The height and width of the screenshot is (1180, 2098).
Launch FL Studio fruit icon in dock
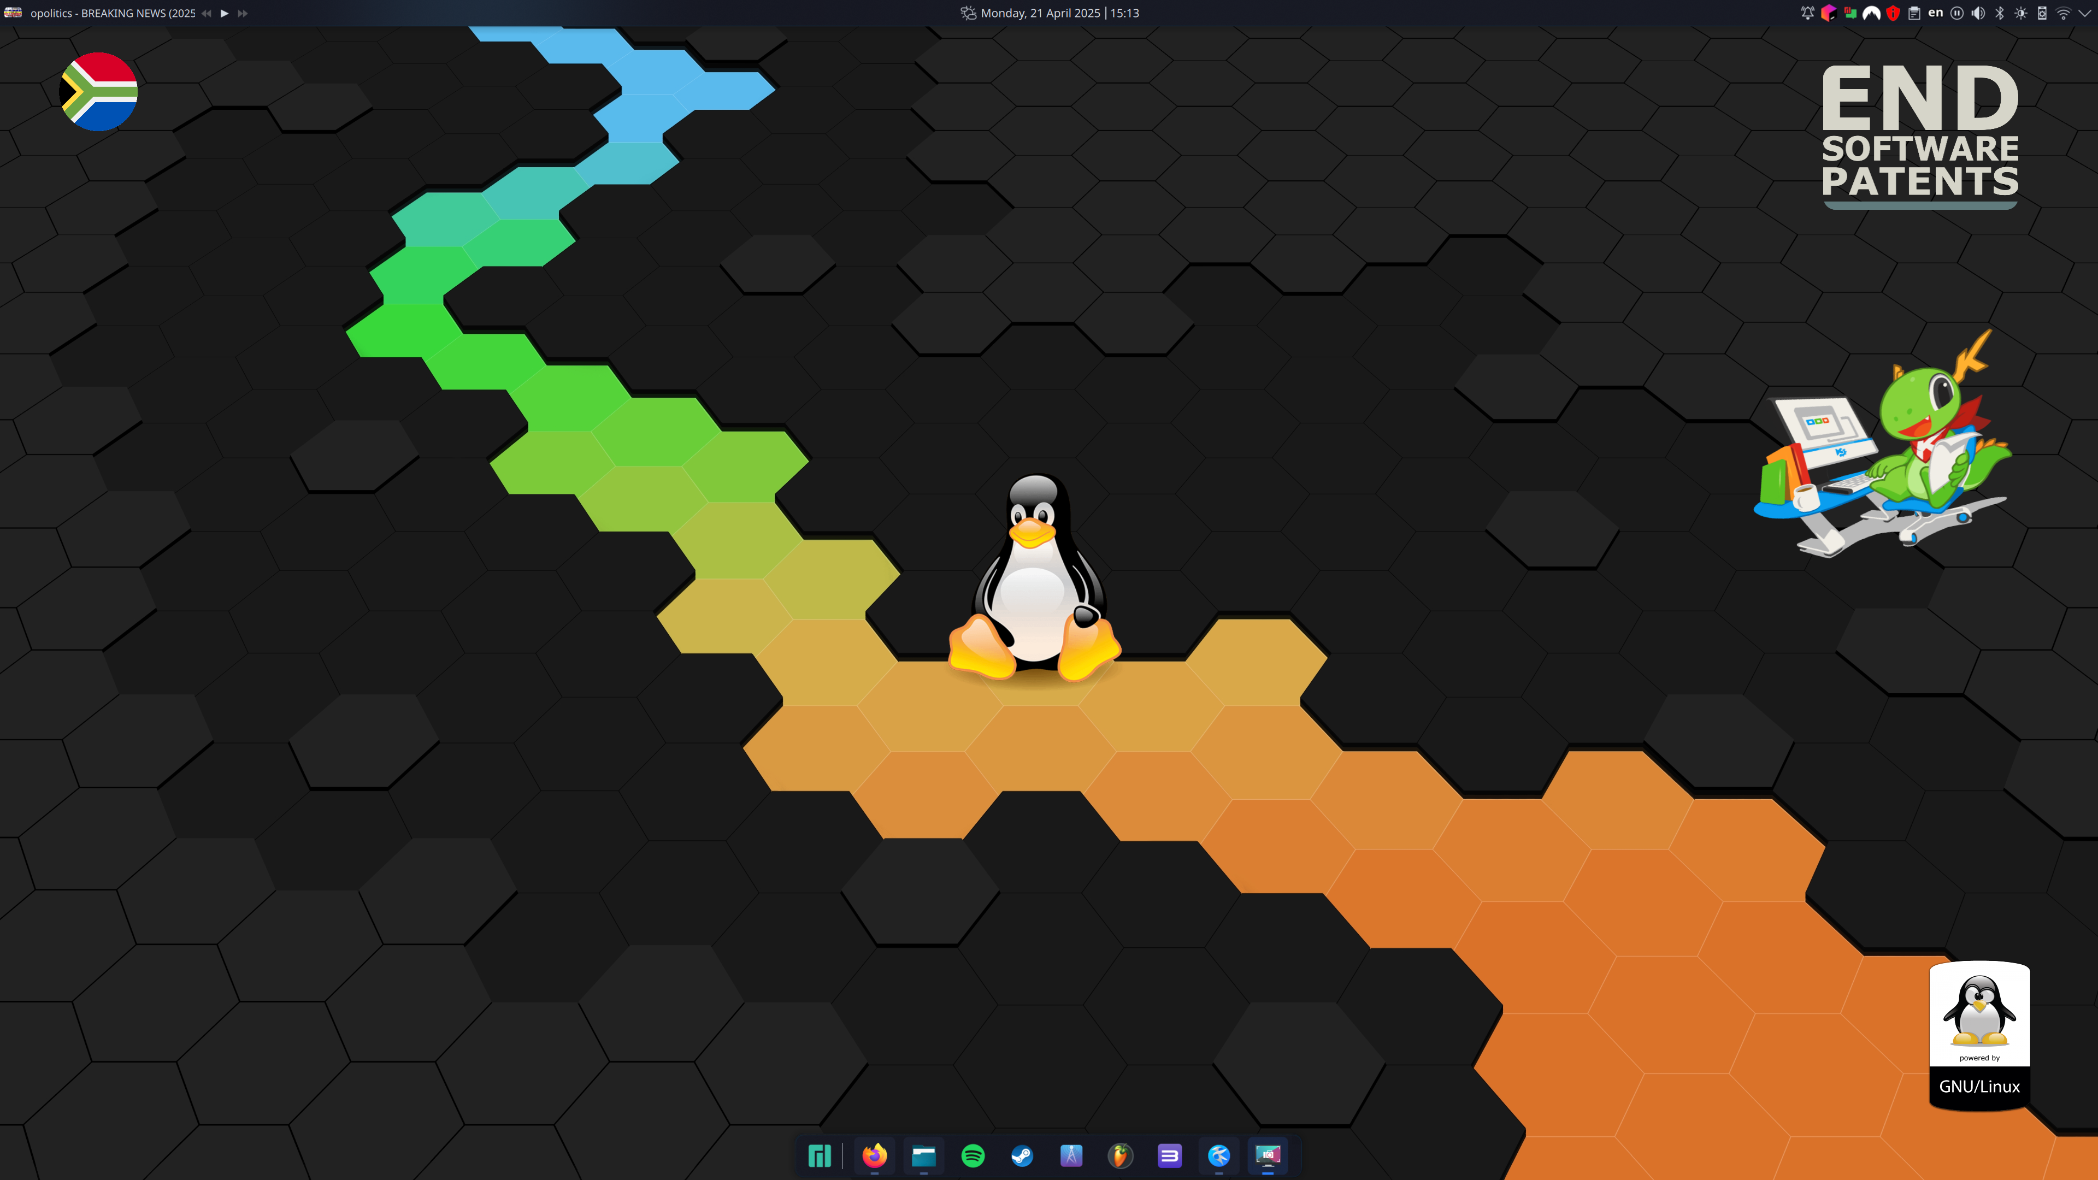pos(1121,1155)
